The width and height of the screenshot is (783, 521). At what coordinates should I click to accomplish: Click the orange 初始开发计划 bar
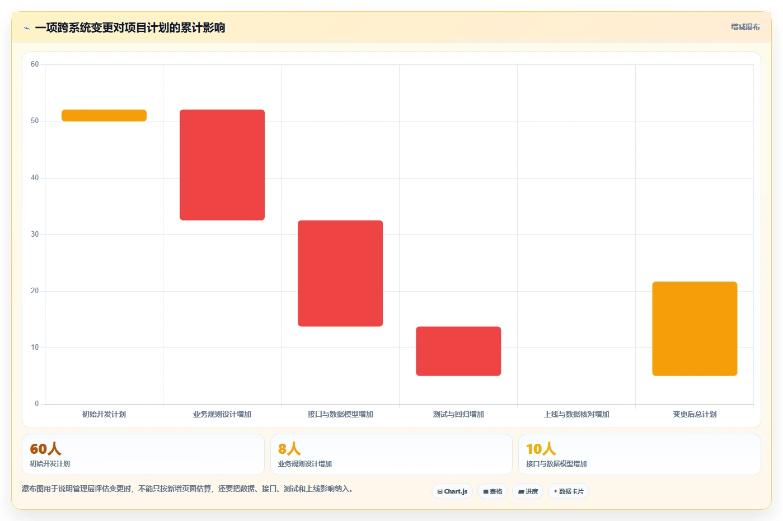coord(104,115)
